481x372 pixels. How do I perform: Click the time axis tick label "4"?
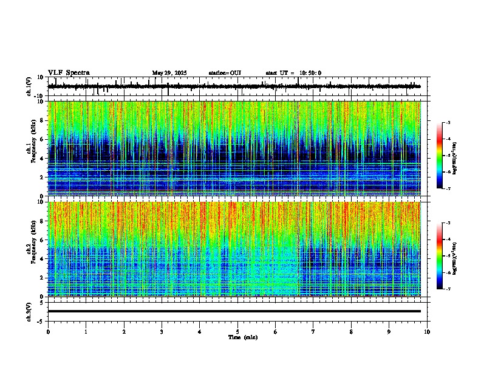click(x=200, y=332)
